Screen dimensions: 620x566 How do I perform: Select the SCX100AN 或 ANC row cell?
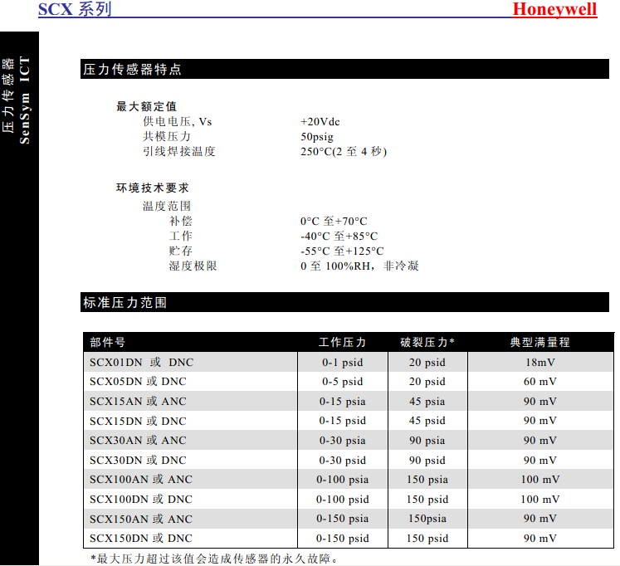191,480
